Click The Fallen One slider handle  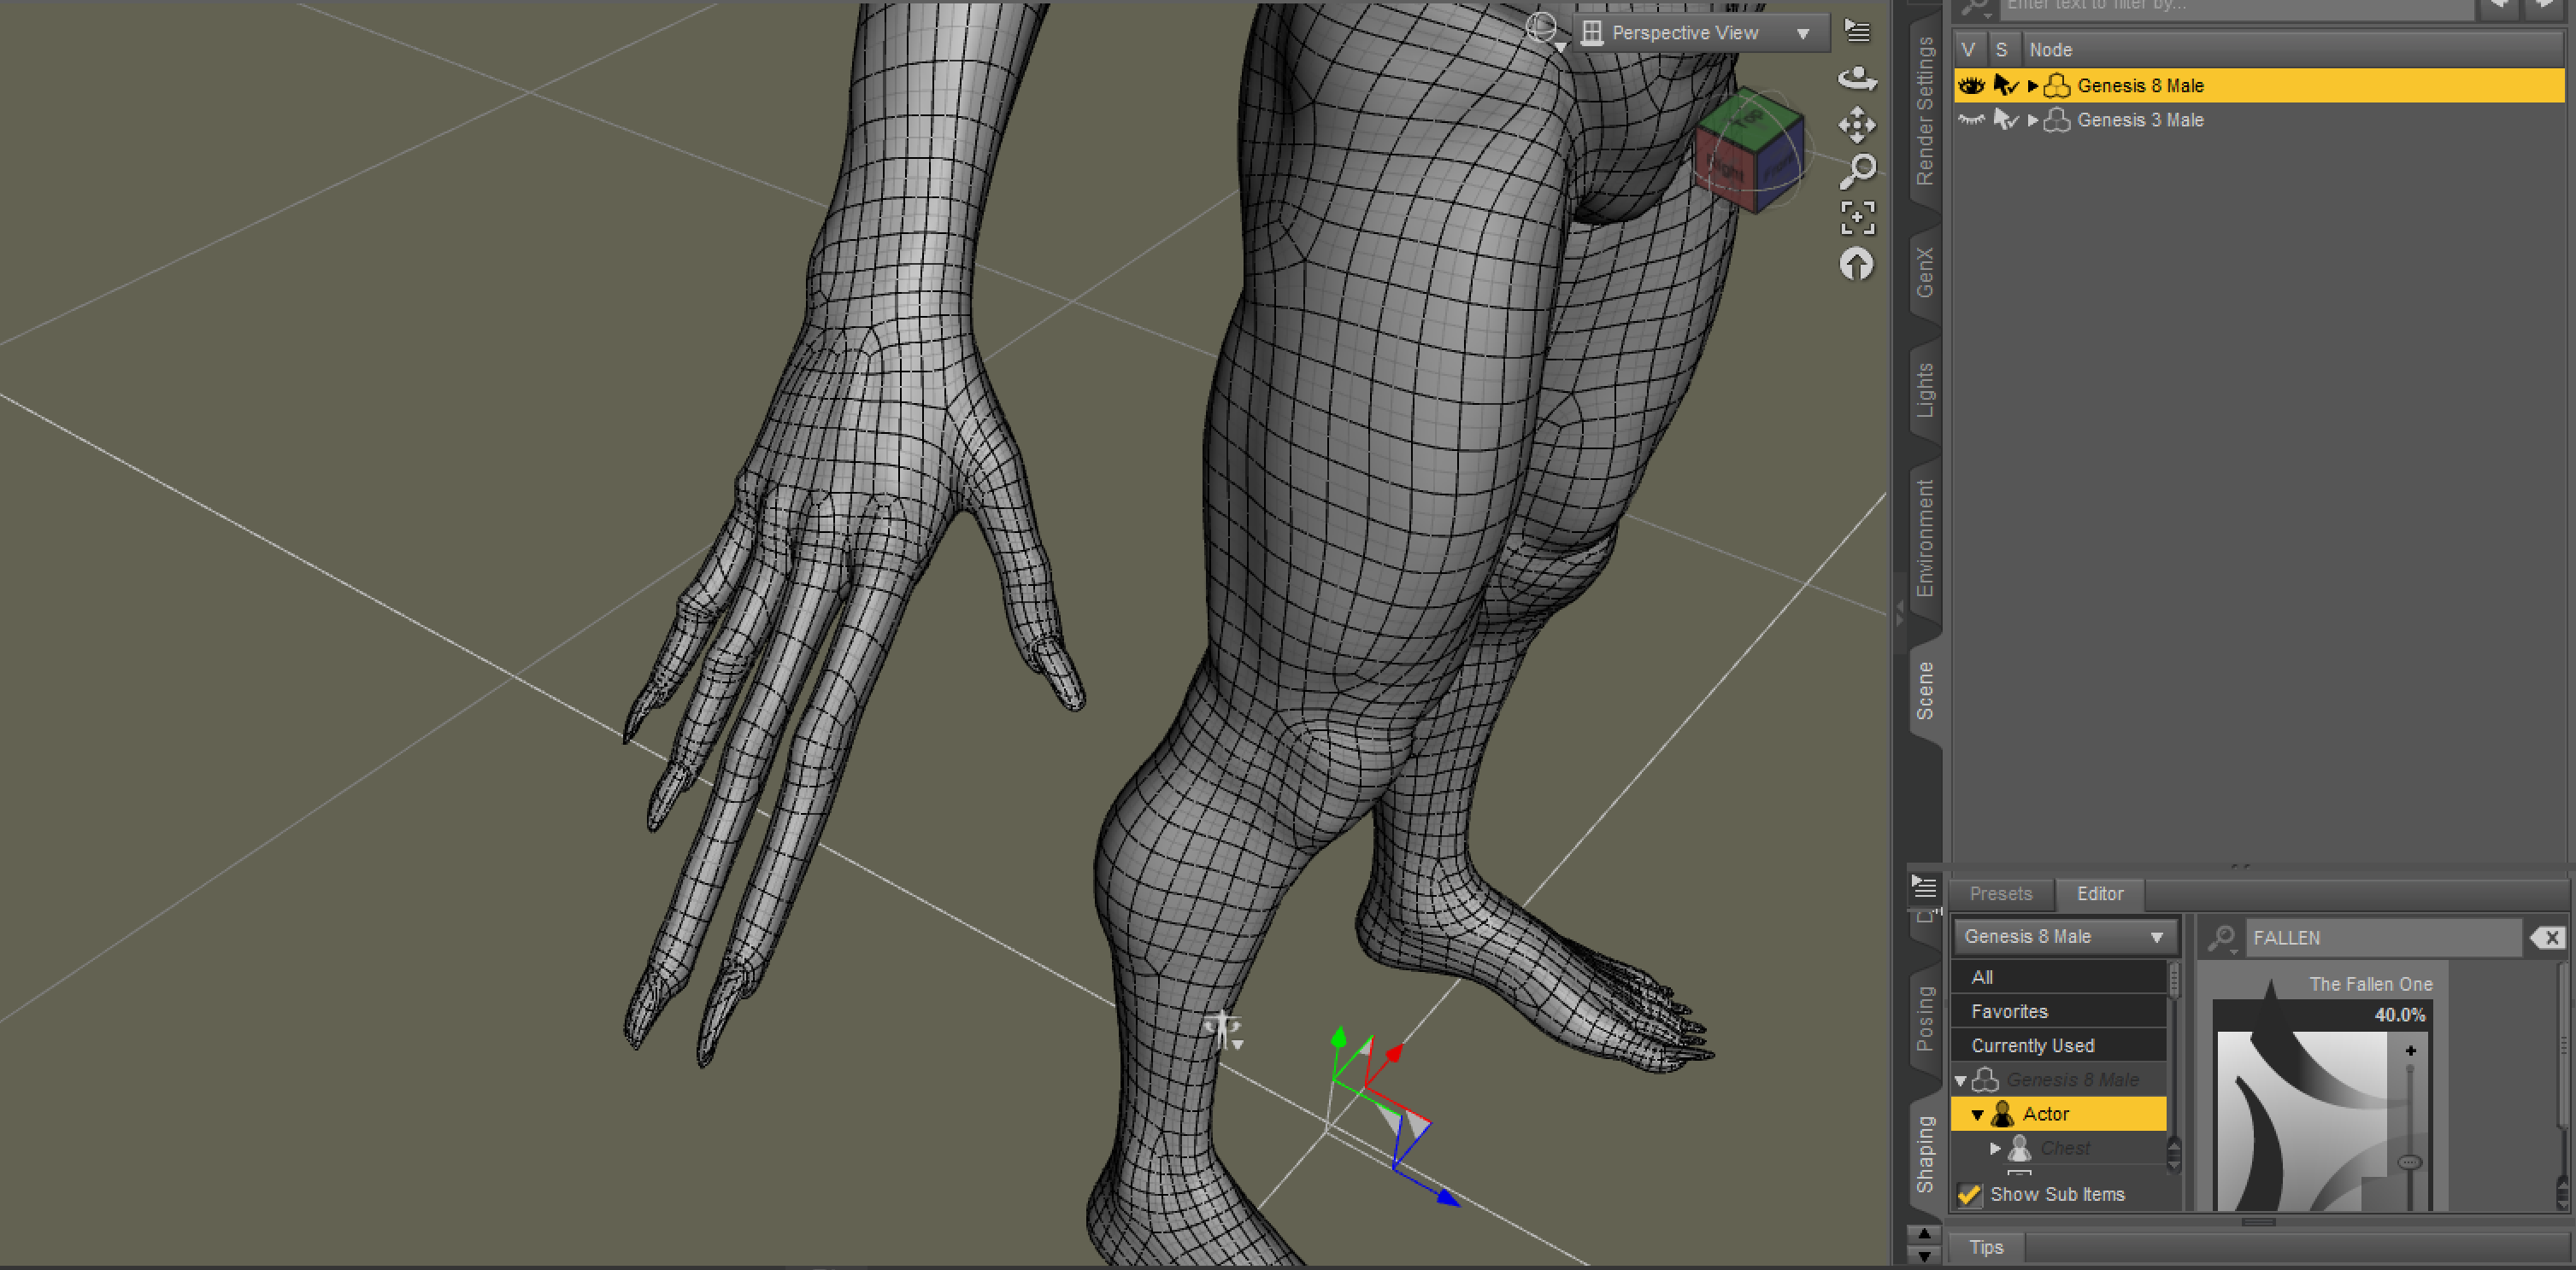tap(2410, 1162)
